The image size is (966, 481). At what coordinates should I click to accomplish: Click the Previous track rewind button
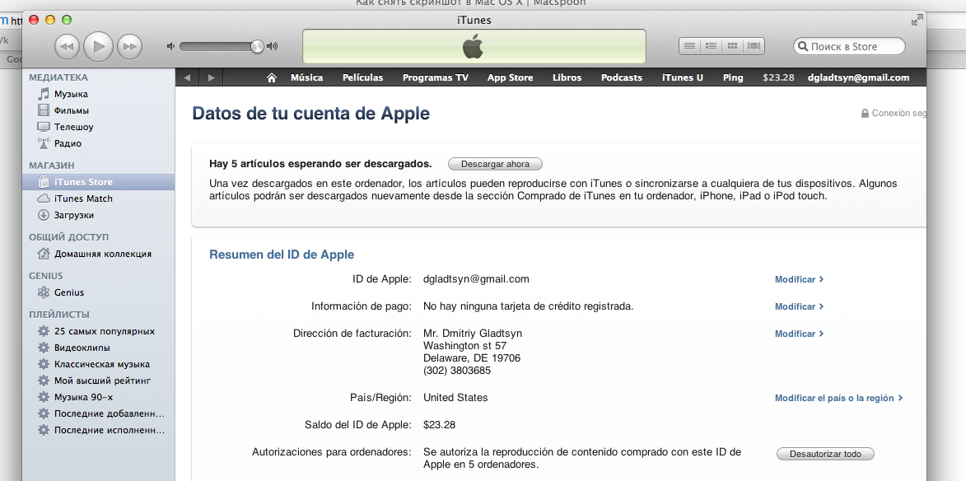point(68,46)
